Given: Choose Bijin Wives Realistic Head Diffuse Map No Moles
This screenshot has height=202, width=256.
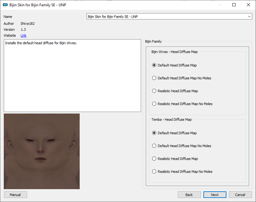Looking at the screenshot, I should [x=182, y=104].
